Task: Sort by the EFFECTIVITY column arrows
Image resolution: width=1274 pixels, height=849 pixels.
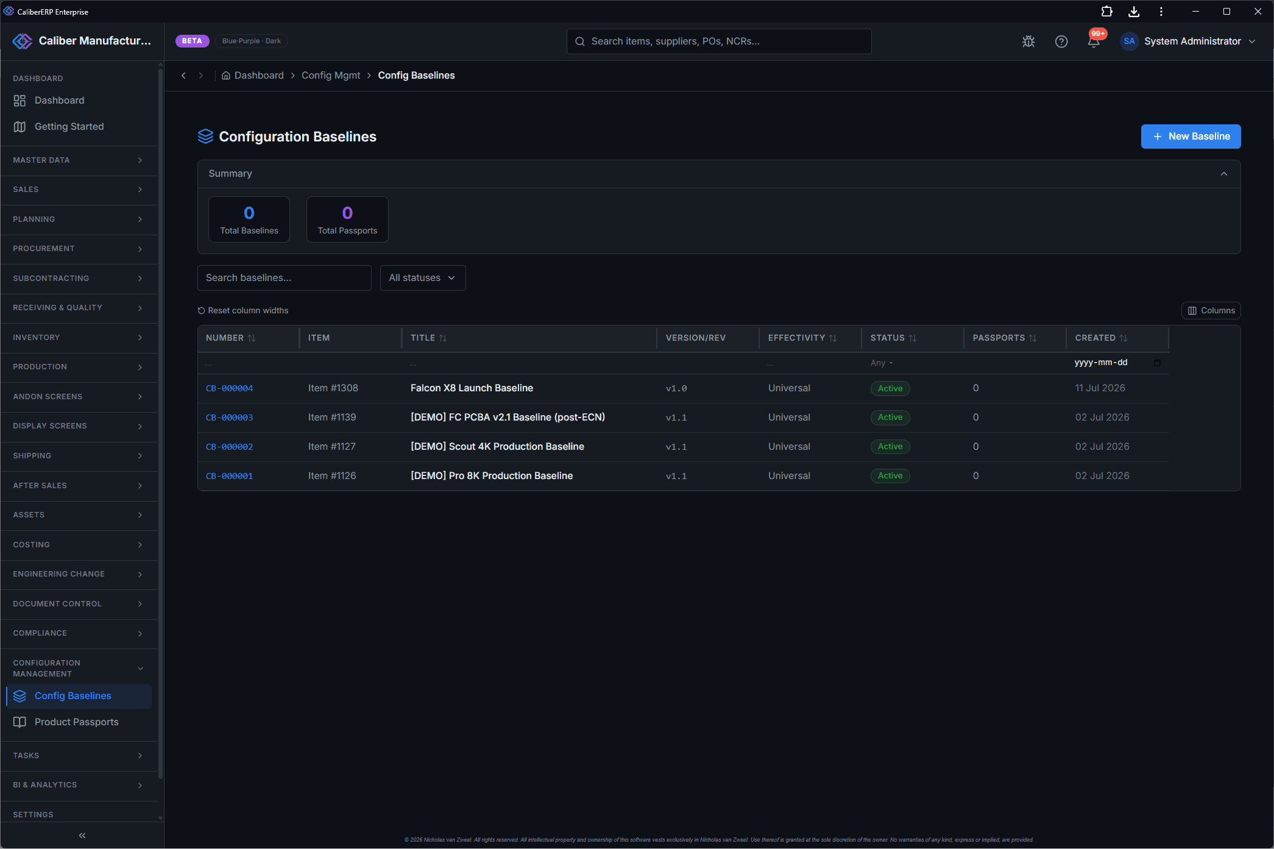Action: [833, 338]
